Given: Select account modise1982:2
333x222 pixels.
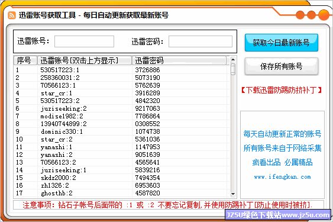Looking at the screenshot, I should tap(62, 116).
